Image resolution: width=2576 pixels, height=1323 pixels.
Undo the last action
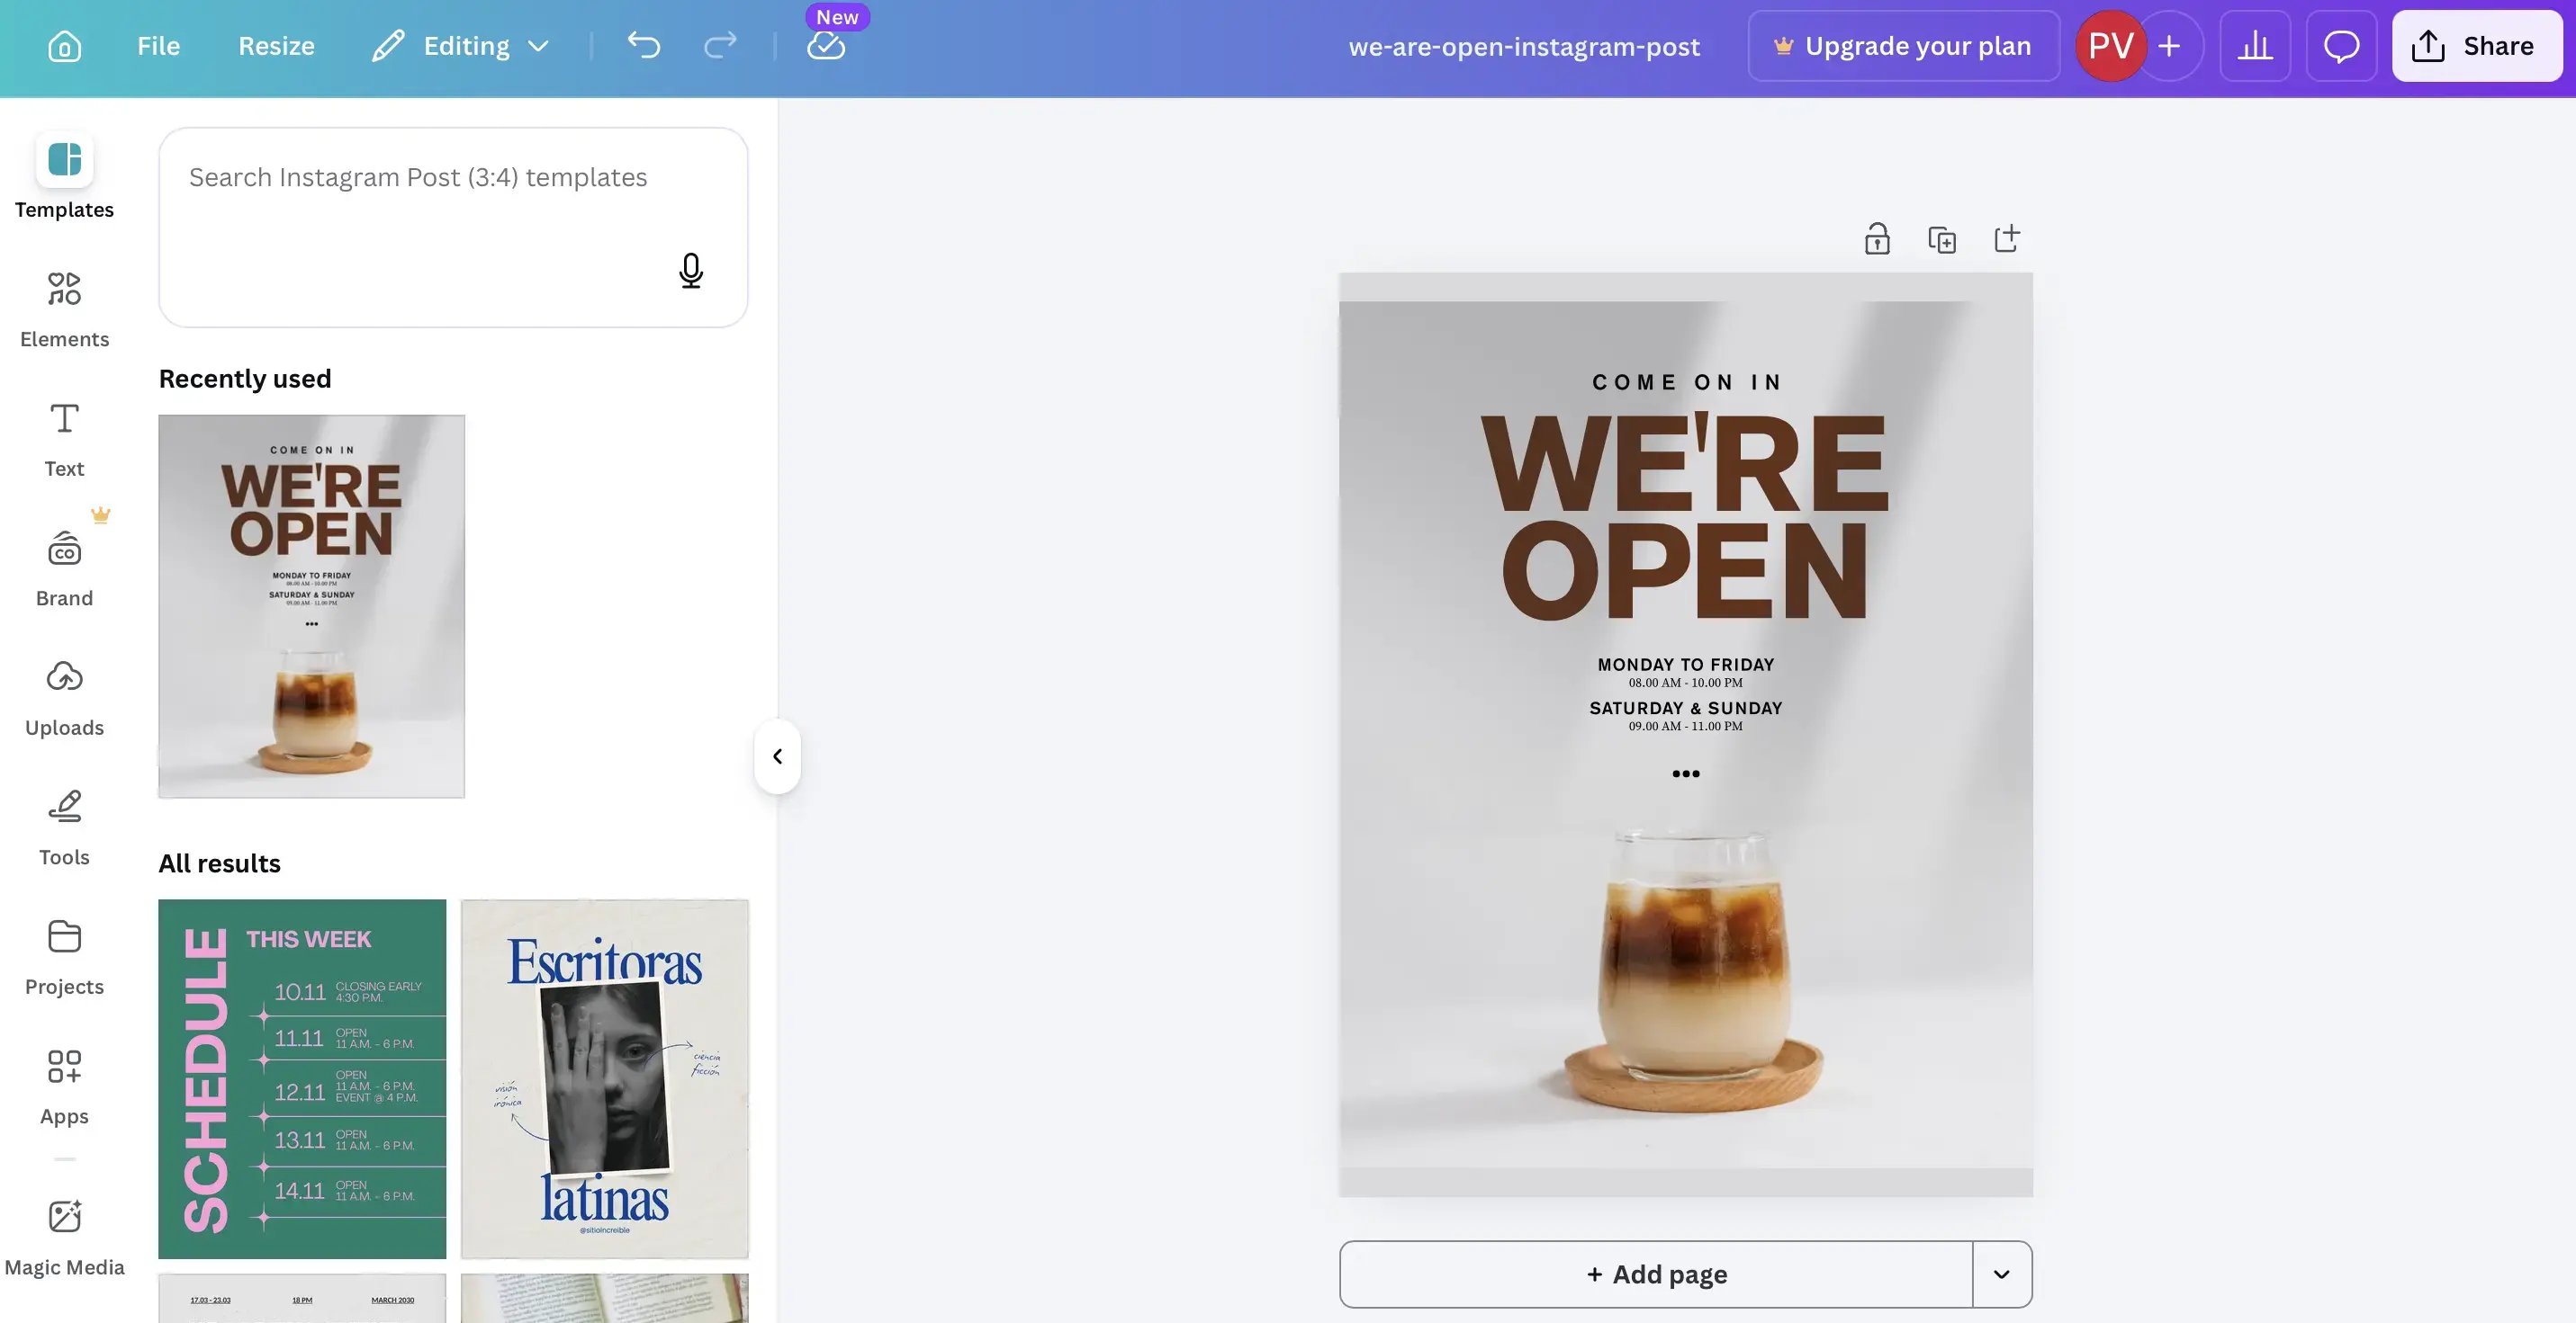pos(644,45)
